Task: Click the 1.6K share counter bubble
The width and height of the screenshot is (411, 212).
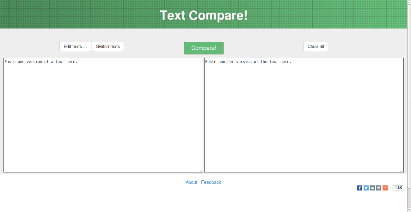Action: tap(398, 188)
